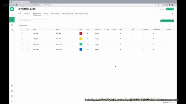This screenshot has height=104, width=186.
Task: Switch to the Info tab
Action: point(20,14)
